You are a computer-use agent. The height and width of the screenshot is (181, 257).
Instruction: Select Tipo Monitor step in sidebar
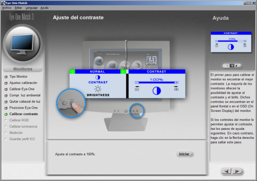[18, 77]
